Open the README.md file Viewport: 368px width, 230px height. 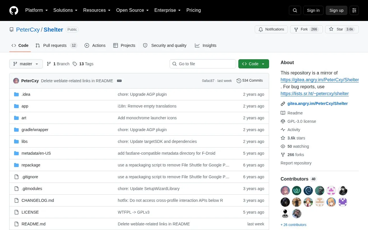pyautogui.click(x=33, y=224)
